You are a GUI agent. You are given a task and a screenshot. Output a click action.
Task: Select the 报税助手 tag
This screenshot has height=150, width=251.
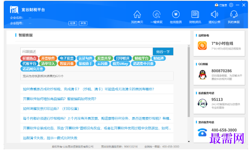pyautogui.click(x=85, y=64)
